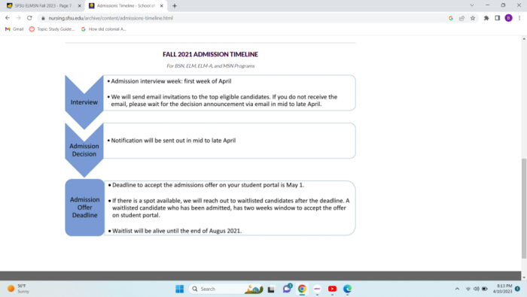This screenshot has width=527, height=297.
Task: Click the Fall 2021 Admission Timeline heading
Action: click(x=210, y=54)
